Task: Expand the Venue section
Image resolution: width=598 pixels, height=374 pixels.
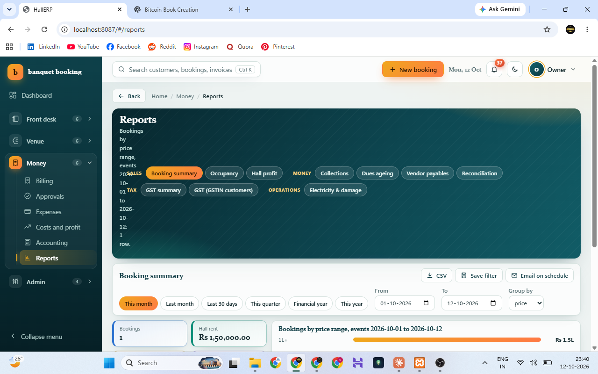Action: point(90,141)
